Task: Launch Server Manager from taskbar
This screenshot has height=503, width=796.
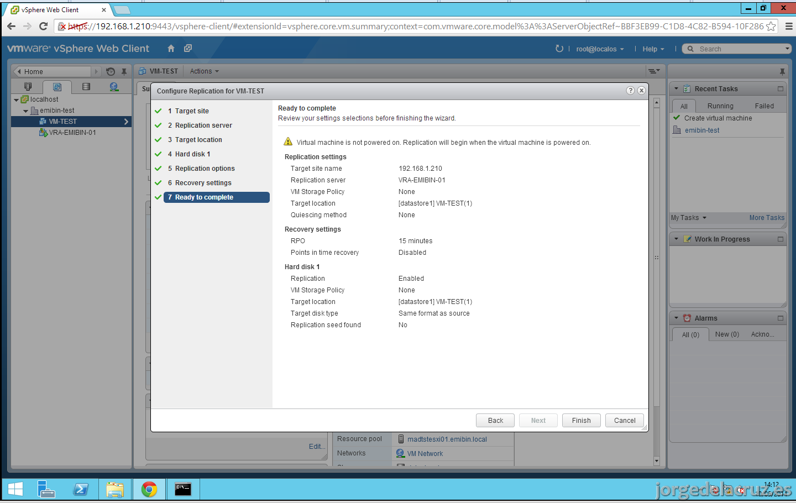Action: coord(46,489)
